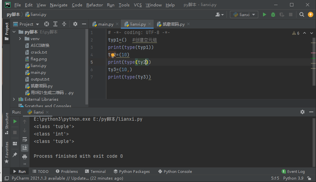The height and width of the screenshot is (182, 316).
Task: Pin the Run tab
Action: pyautogui.click(x=15, y=154)
